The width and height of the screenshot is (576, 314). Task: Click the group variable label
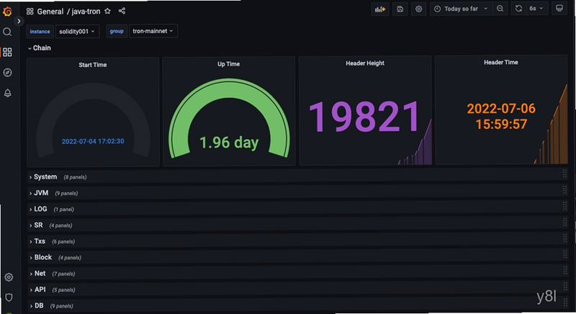coord(117,31)
